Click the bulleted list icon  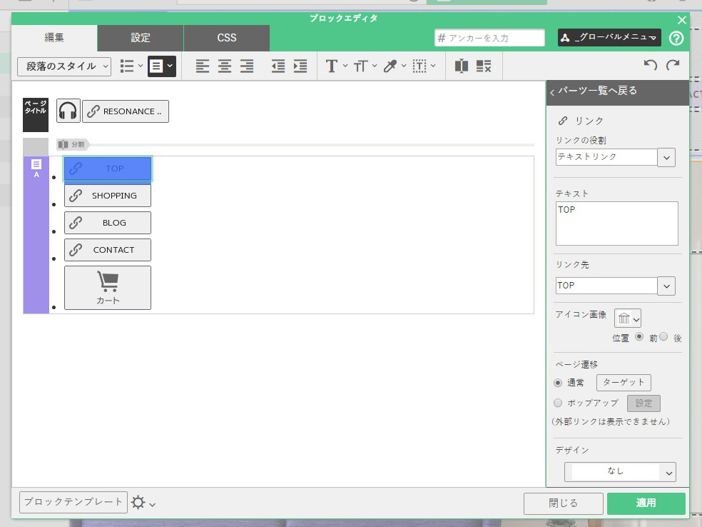pos(127,66)
